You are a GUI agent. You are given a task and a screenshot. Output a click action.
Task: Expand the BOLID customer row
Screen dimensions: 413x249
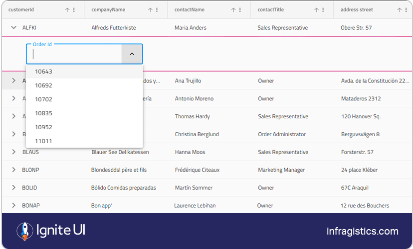pos(13,188)
